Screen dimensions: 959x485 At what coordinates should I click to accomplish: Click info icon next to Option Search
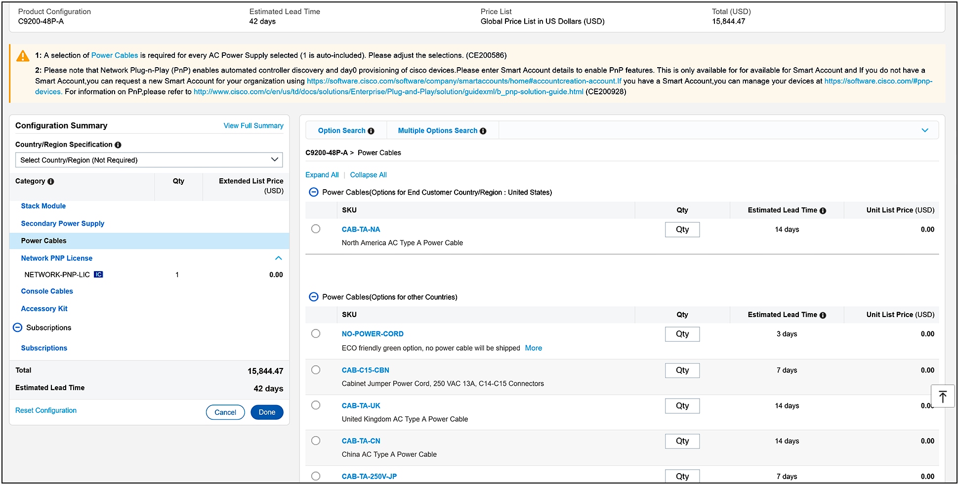tap(371, 131)
